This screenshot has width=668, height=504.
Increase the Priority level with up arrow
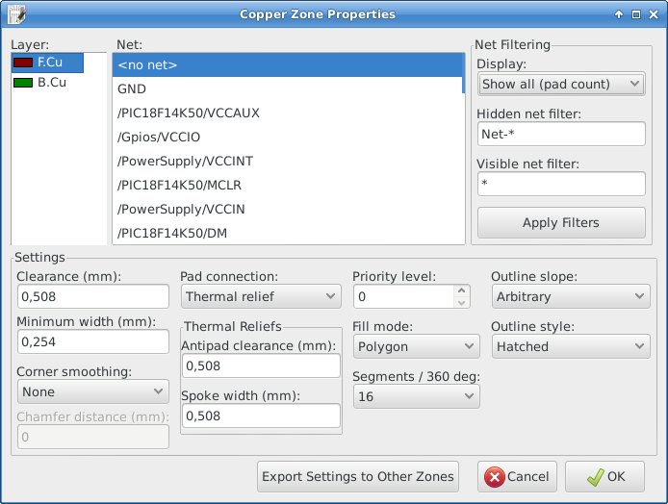click(462, 290)
